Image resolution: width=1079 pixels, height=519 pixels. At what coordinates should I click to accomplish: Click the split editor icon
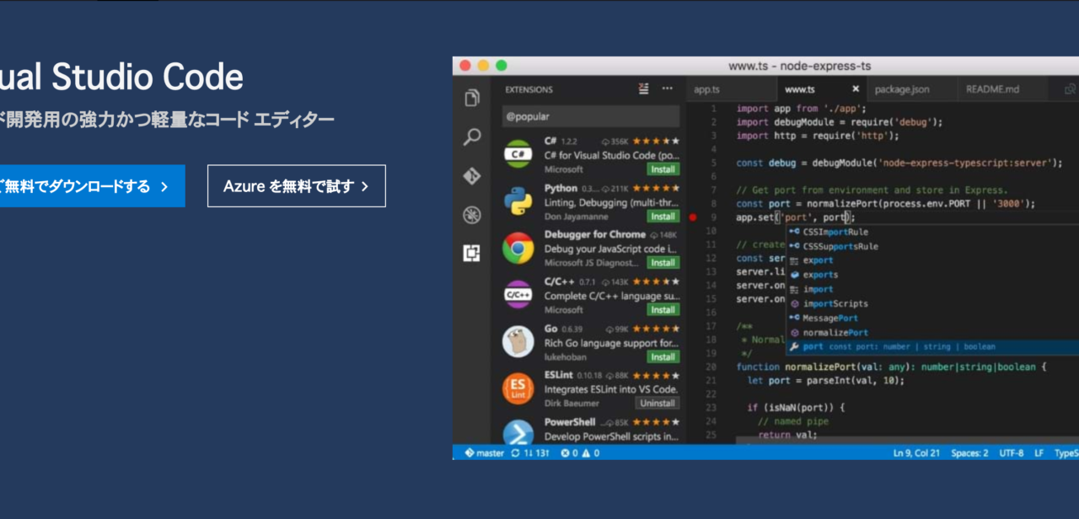[1070, 89]
